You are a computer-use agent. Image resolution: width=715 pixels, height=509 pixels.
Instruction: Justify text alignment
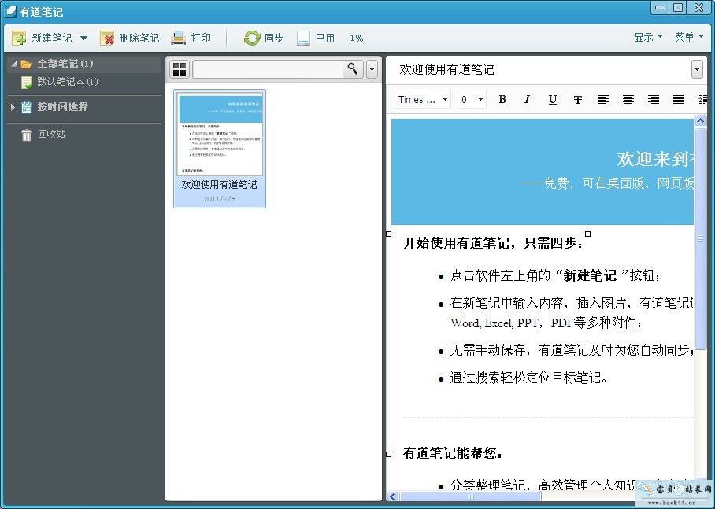679,99
